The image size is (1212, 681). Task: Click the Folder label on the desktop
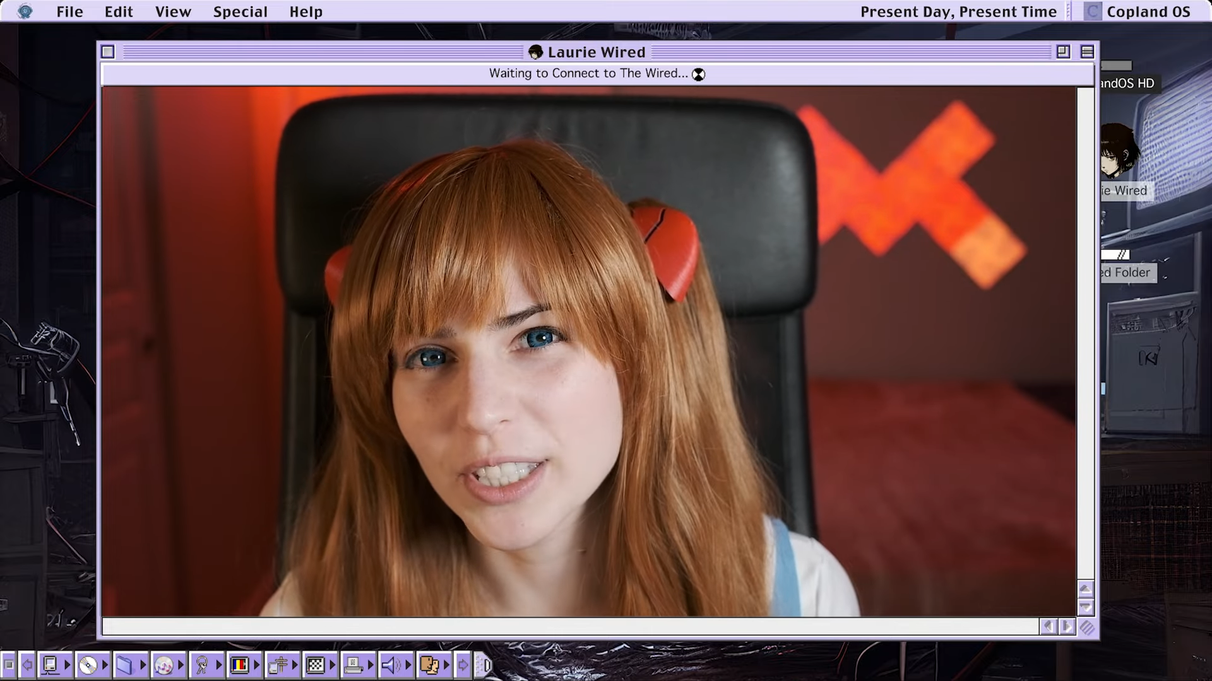tap(1129, 272)
